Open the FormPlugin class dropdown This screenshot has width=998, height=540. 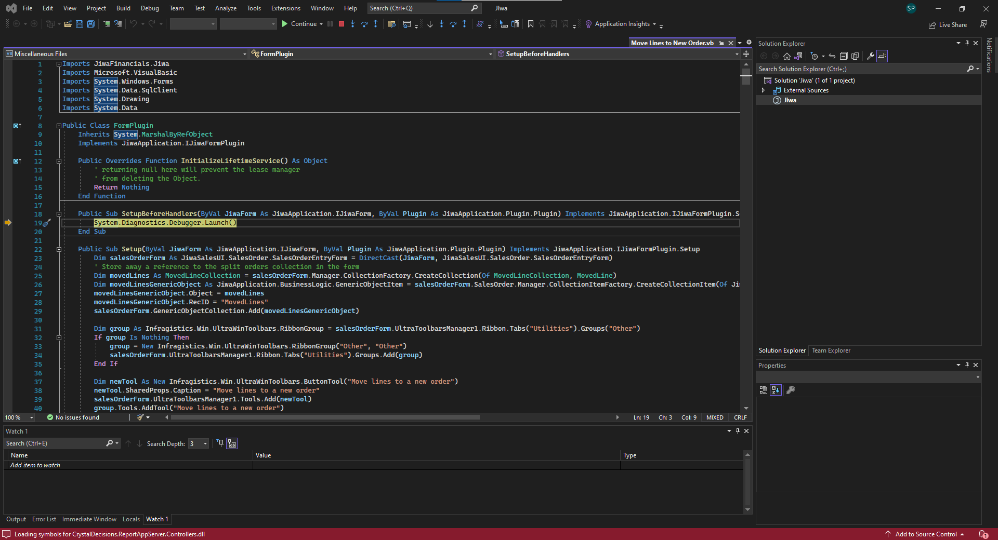[x=490, y=54]
